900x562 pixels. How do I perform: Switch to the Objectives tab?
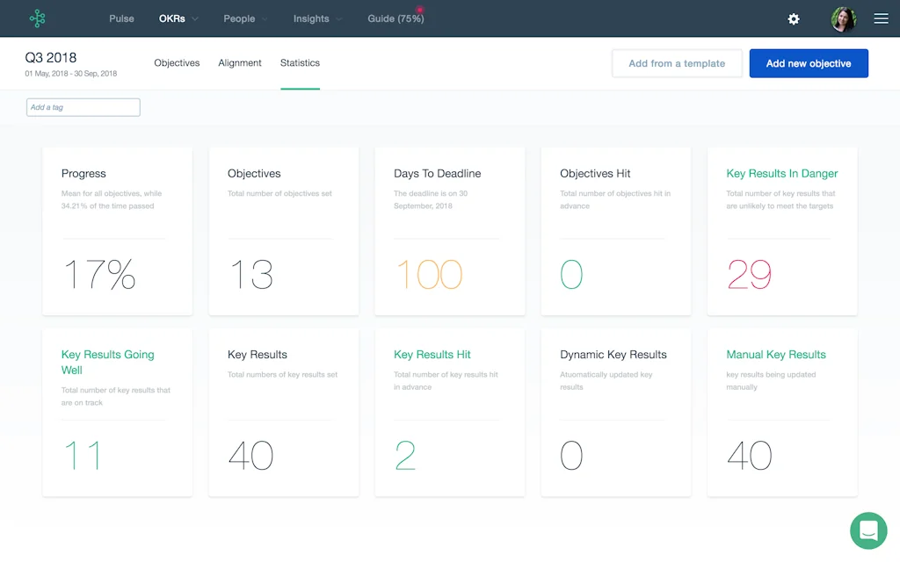177,62
